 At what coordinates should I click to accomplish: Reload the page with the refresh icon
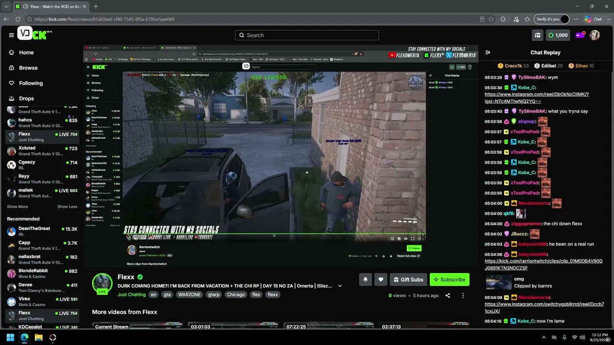tap(18, 19)
